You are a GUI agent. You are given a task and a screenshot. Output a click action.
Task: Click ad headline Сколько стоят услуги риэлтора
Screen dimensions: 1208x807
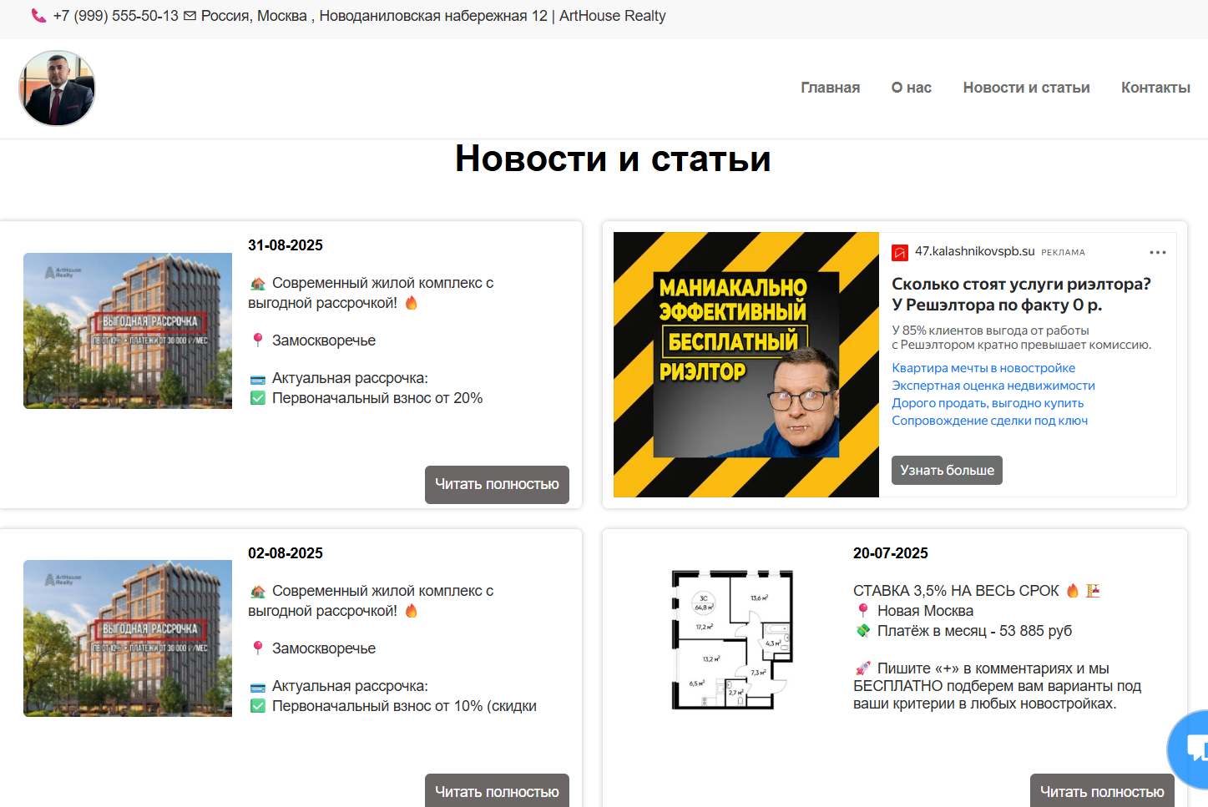(x=1021, y=295)
